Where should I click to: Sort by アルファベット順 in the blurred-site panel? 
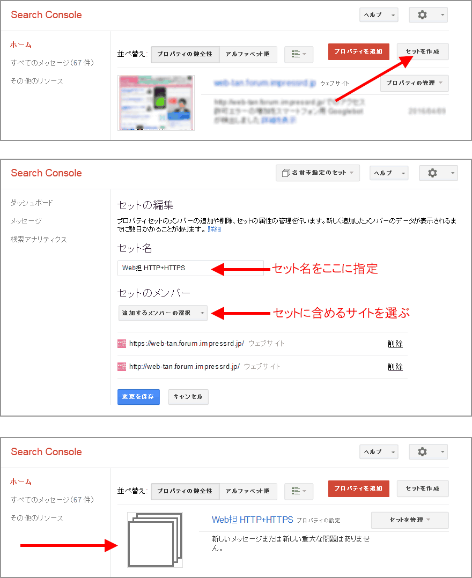click(248, 54)
